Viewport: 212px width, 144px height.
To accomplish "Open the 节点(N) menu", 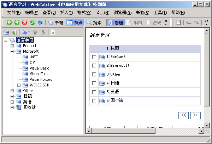I will [x=102, y=13].
